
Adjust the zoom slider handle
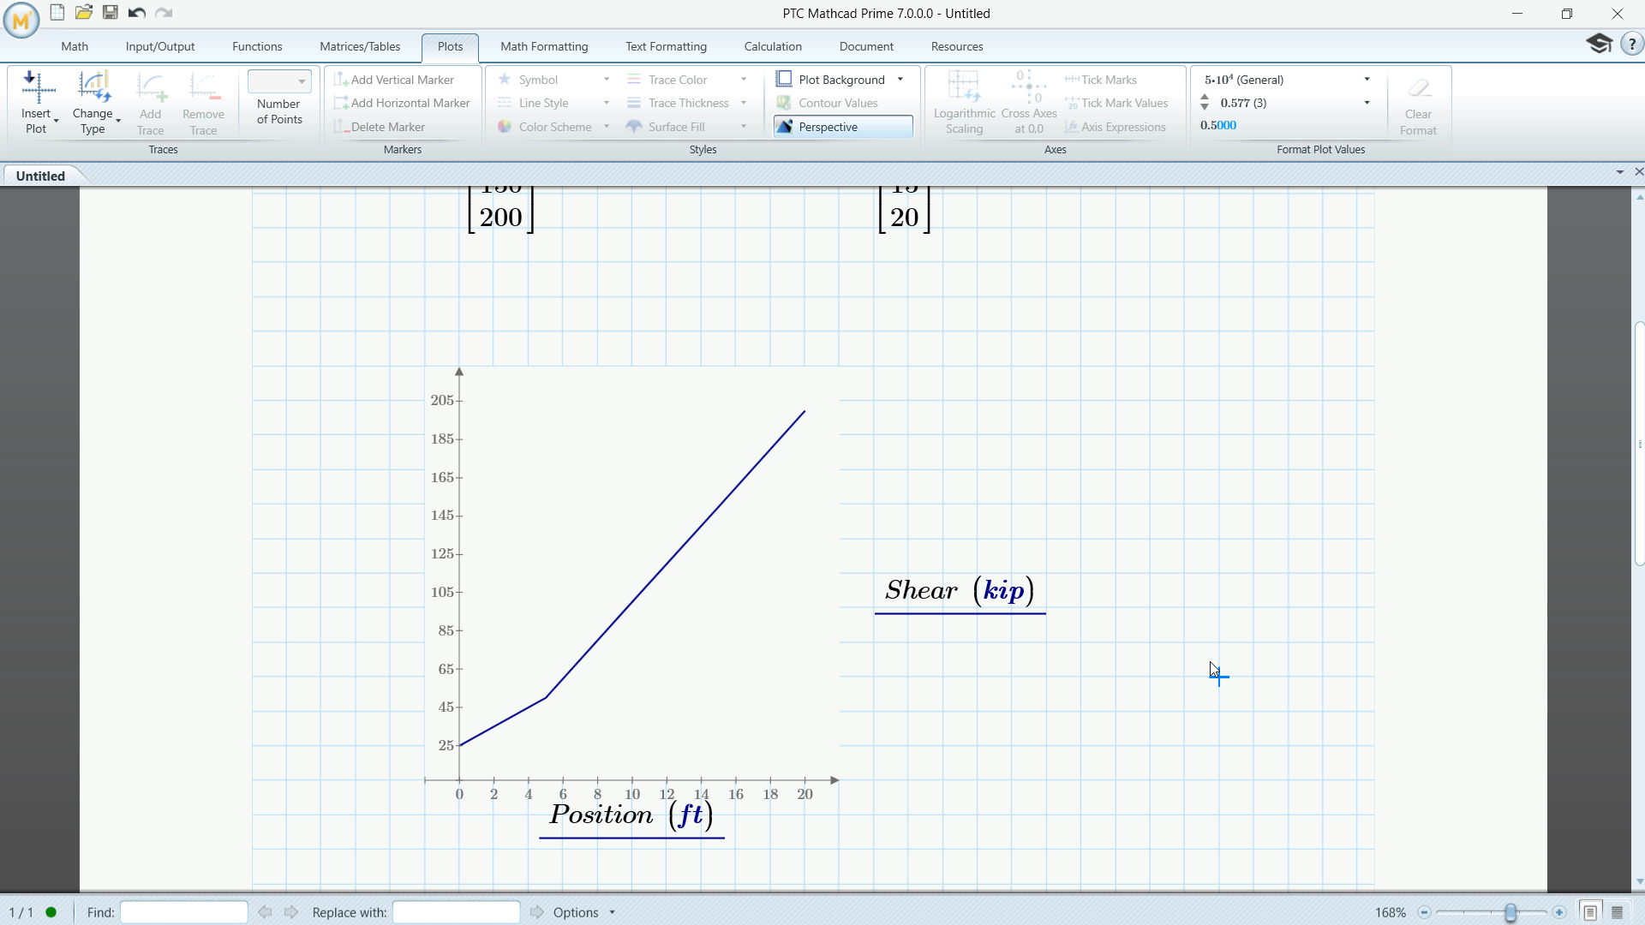click(x=1510, y=912)
